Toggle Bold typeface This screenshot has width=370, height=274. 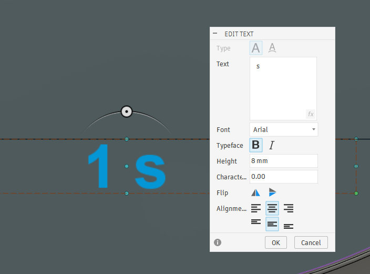[256, 145]
